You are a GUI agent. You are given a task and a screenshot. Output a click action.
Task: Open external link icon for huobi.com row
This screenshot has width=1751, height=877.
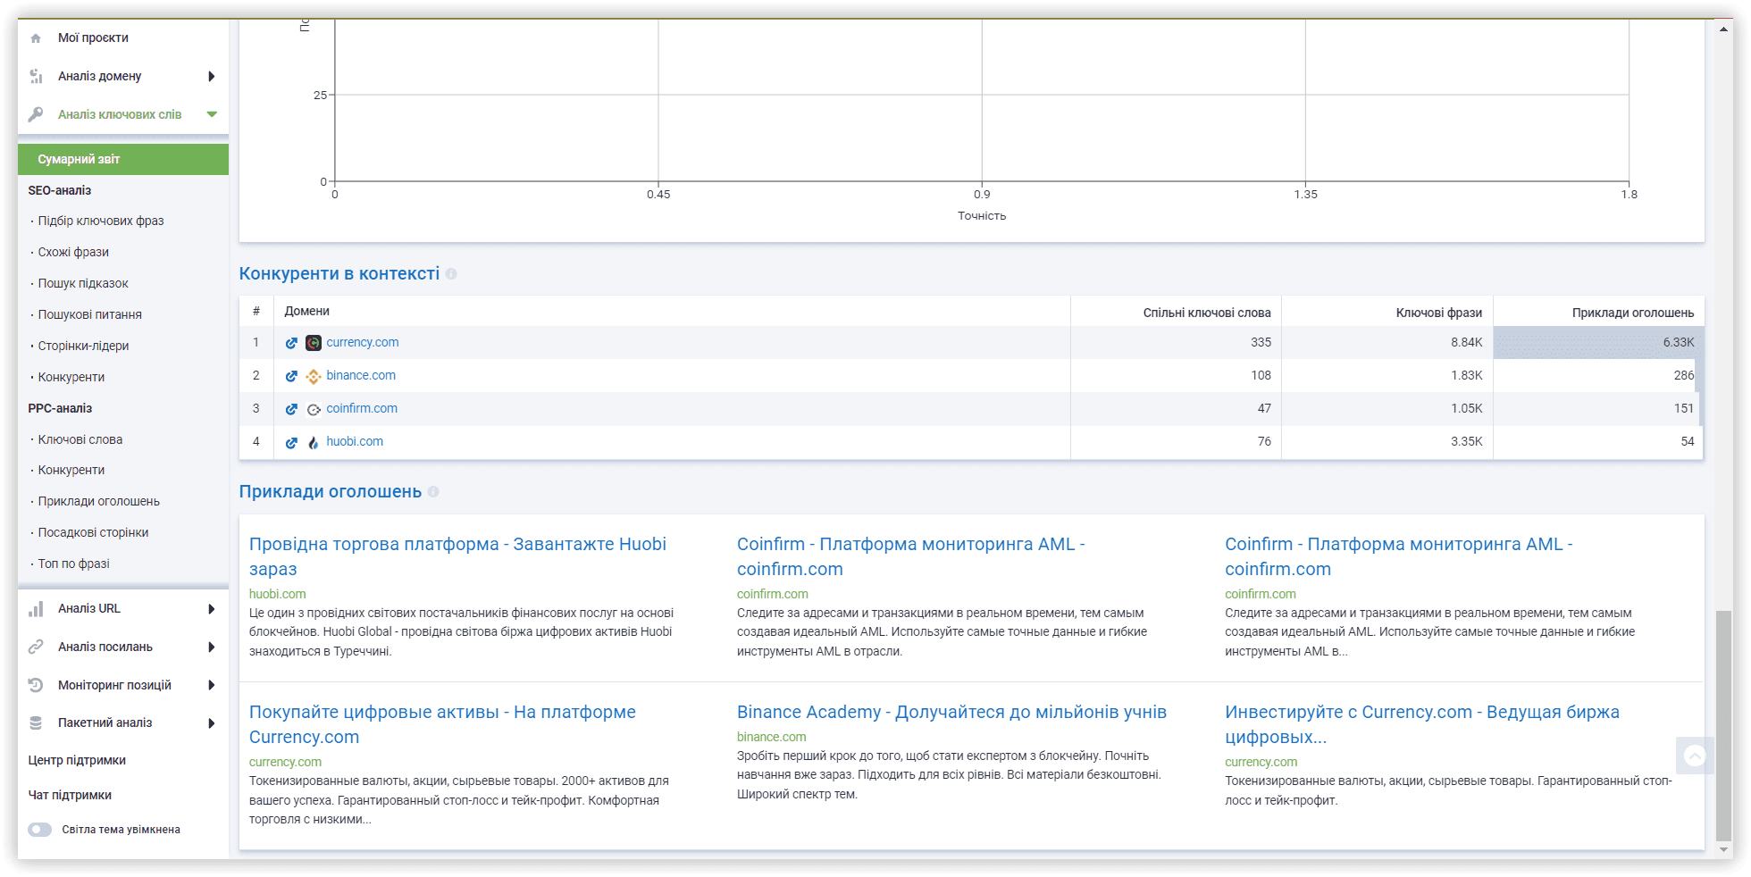tap(291, 442)
